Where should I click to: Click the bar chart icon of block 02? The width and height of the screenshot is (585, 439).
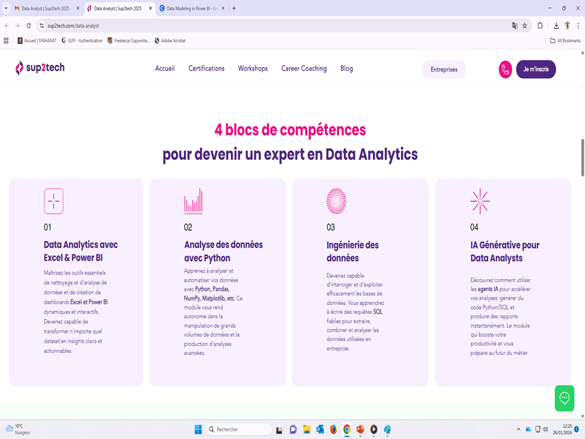coord(193,201)
